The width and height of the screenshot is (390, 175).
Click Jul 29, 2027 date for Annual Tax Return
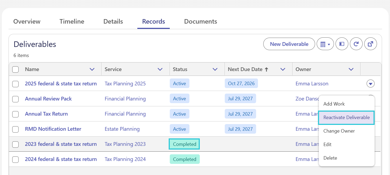[x=240, y=114]
